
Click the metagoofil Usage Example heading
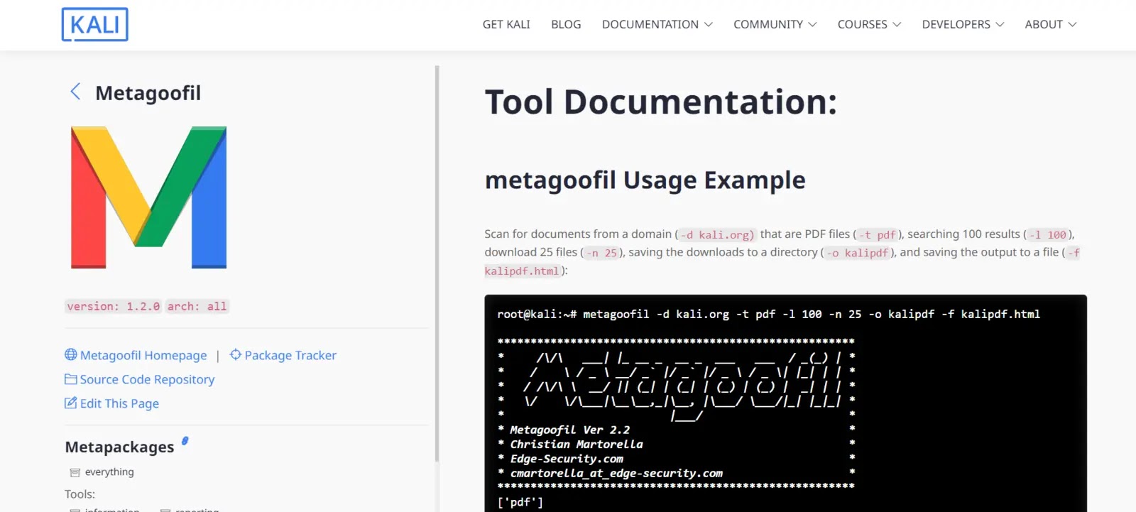[645, 180]
